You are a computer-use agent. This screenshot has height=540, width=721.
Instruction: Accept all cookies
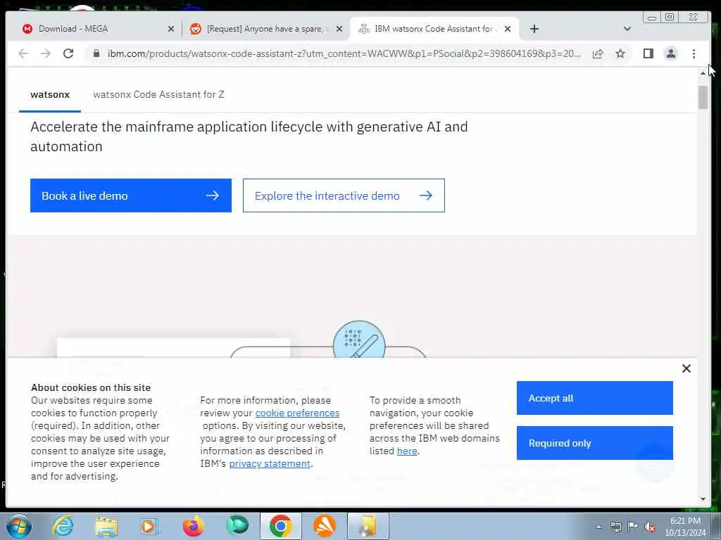595,398
